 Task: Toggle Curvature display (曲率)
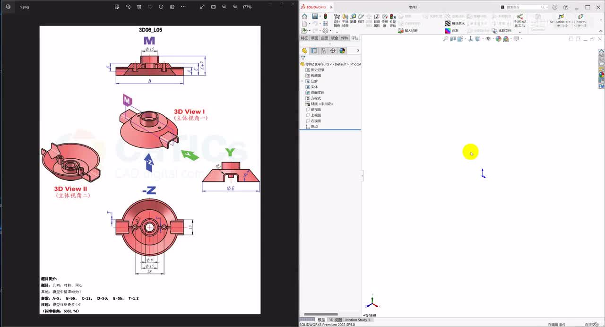(x=452, y=31)
